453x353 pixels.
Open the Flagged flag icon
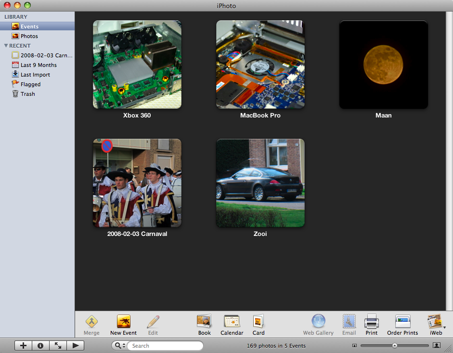pos(15,84)
